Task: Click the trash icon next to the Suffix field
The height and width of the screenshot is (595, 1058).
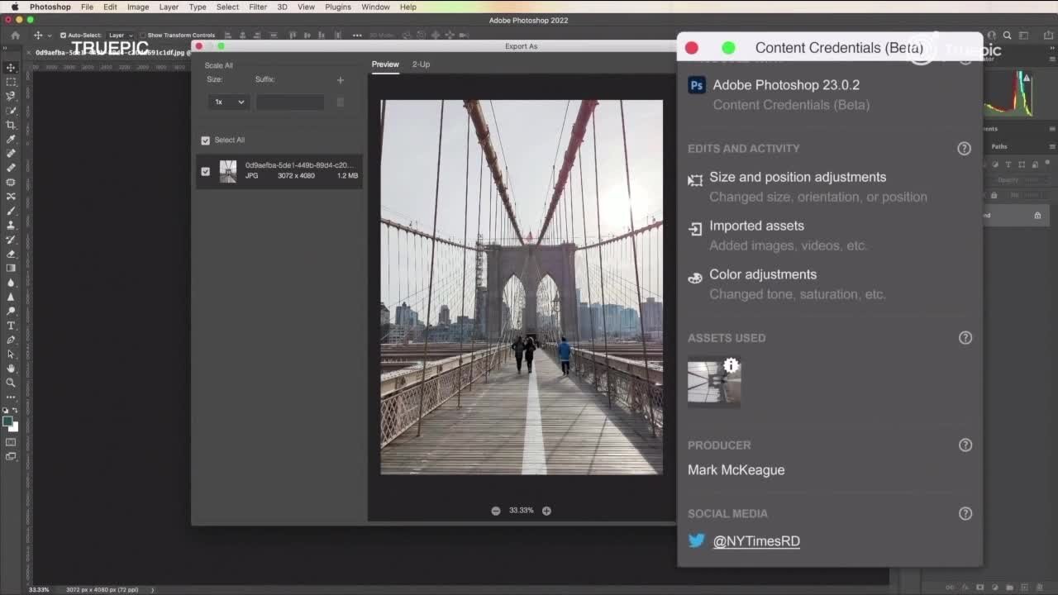Action: tap(340, 102)
